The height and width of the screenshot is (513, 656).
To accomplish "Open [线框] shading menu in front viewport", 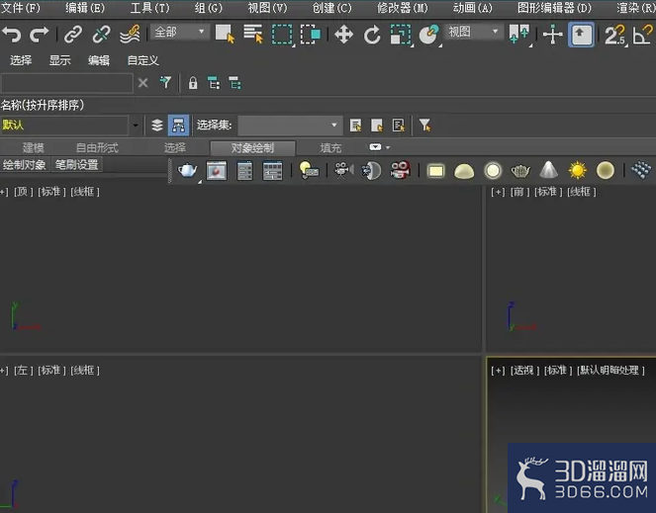I will 582,192.
